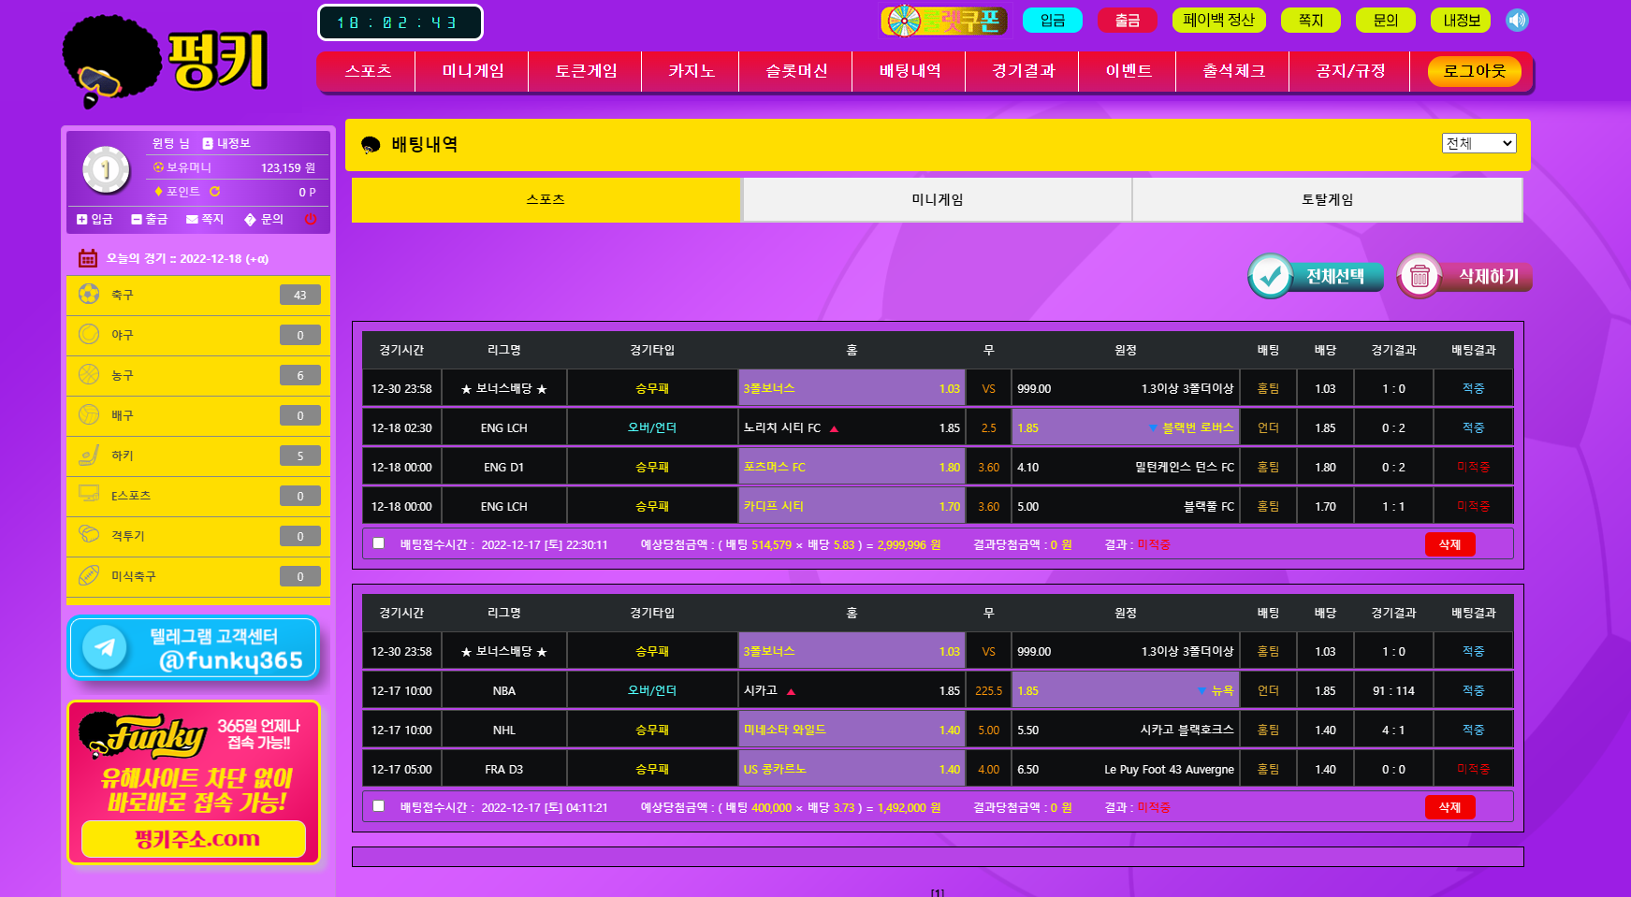Expand the 농구 sport category

197,375
